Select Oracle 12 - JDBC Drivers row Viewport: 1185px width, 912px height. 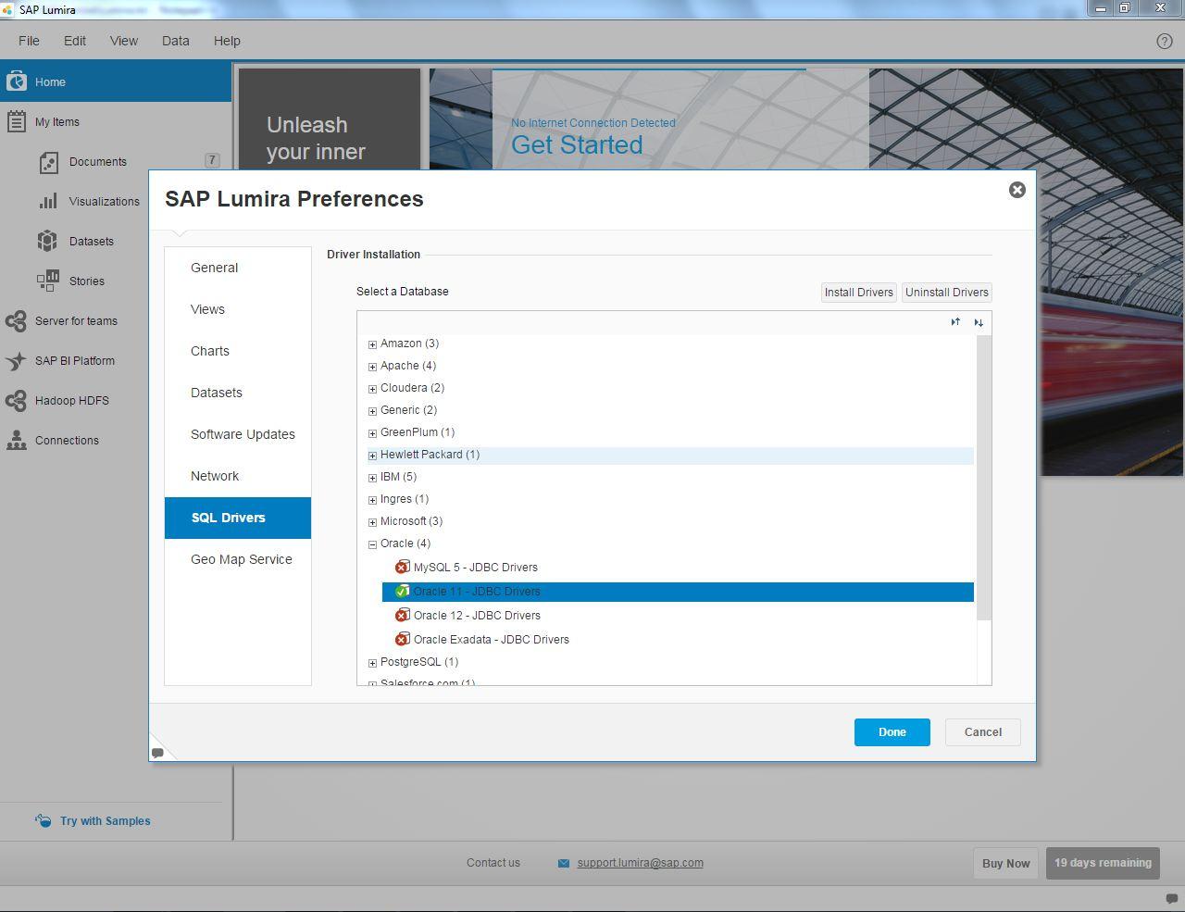pos(678,616)
